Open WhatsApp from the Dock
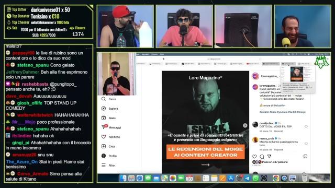 tap(255, 178)
